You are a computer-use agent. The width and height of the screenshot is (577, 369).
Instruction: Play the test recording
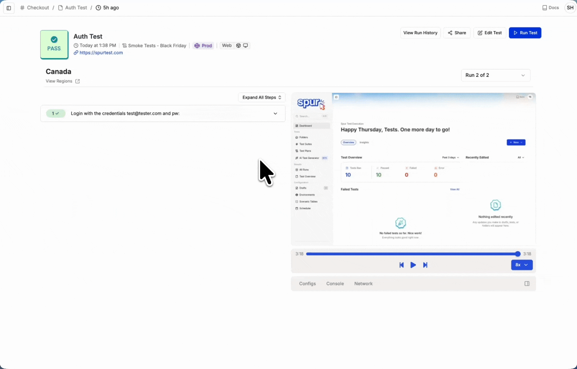click(413, 265)
